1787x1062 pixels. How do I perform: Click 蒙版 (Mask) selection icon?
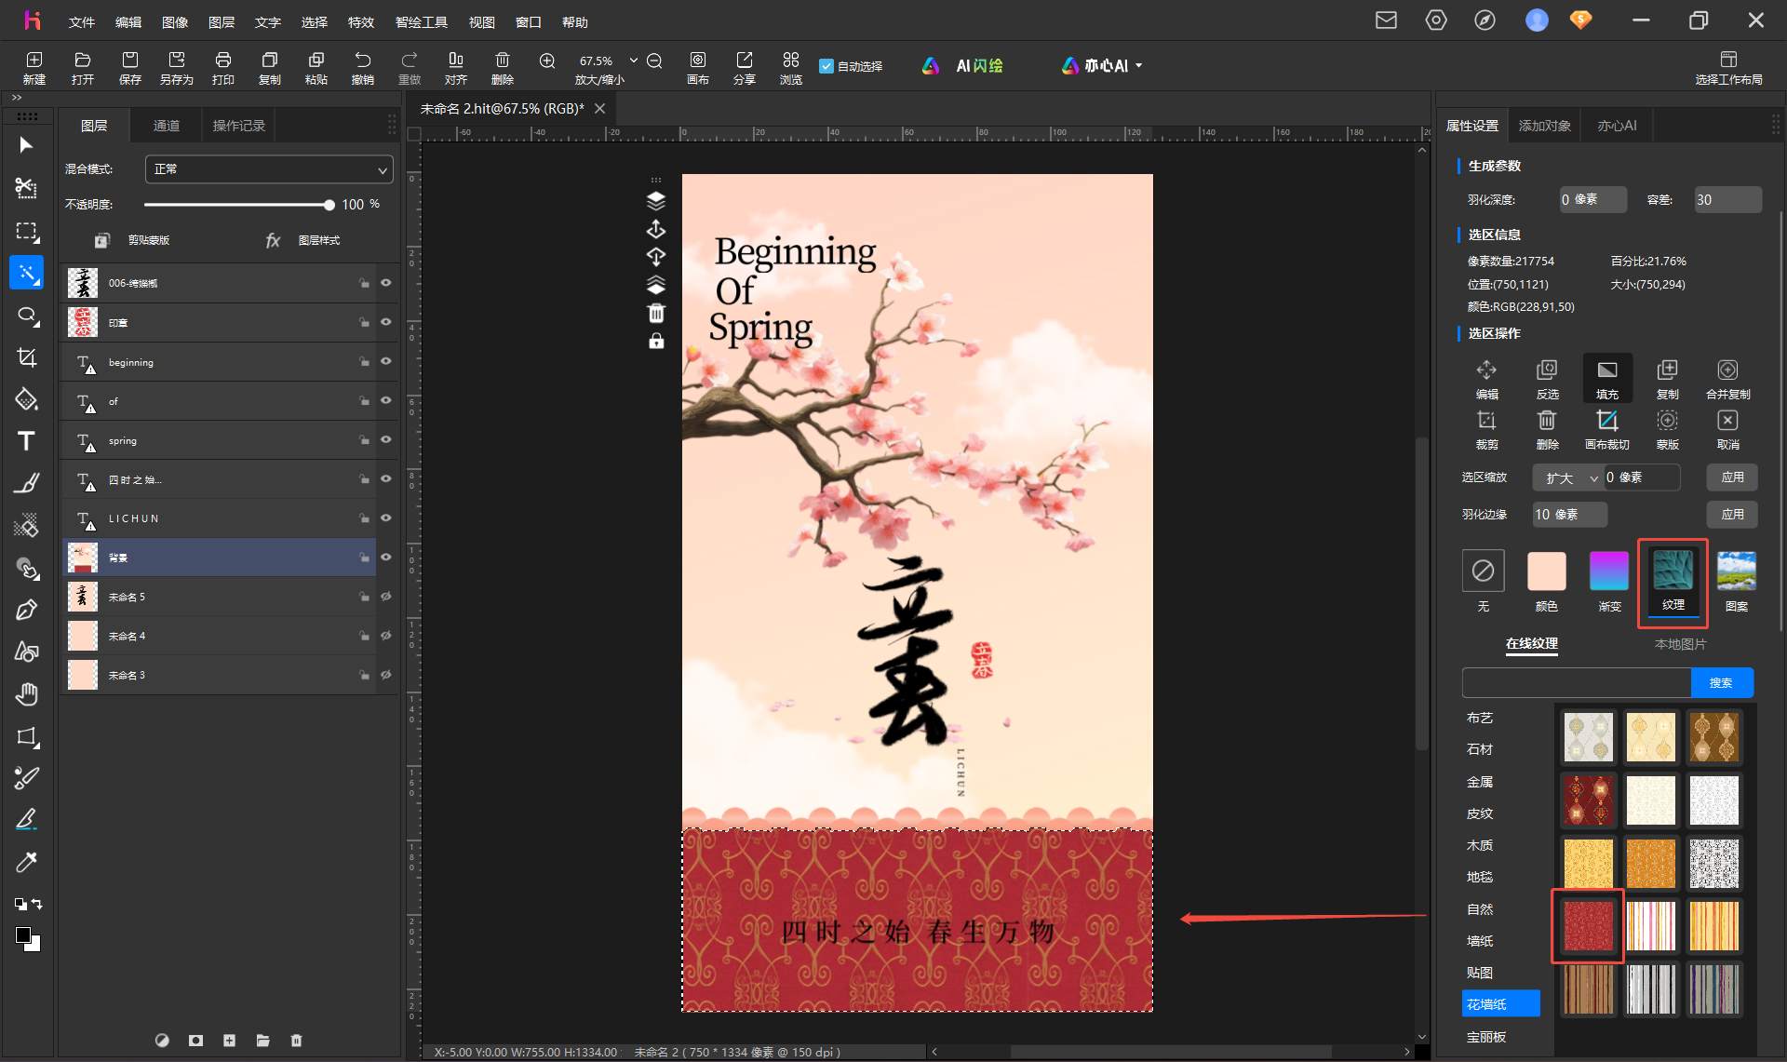click(1667, 429)
